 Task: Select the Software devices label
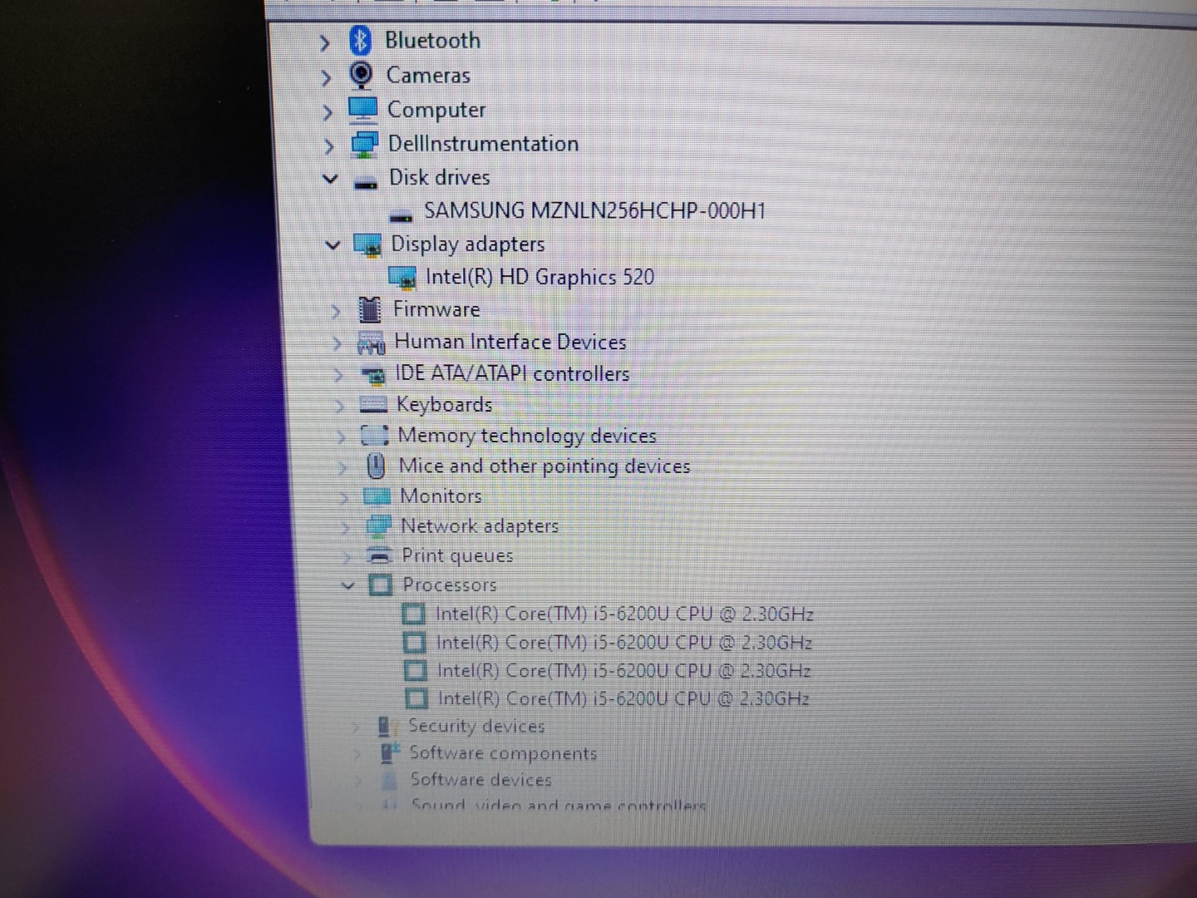coord(480,780)
